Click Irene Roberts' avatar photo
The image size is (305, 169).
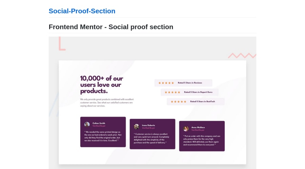[136, 126]
